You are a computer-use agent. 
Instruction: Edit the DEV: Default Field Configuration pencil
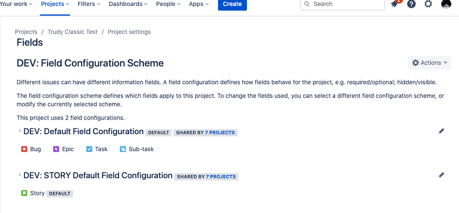click(x=442, y=131)
